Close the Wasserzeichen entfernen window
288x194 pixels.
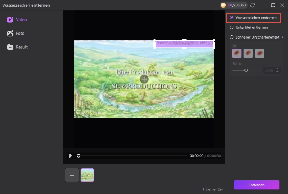(282, 5)
